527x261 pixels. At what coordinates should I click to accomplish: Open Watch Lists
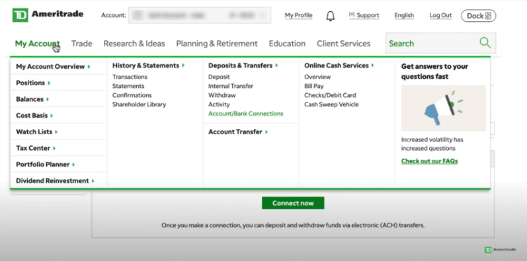37,131
